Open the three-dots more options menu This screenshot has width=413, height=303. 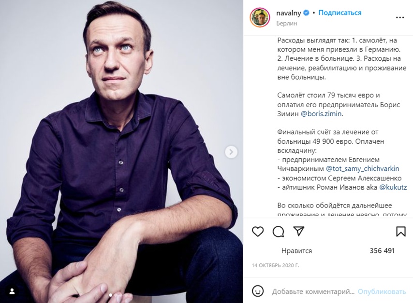point(400,17)
